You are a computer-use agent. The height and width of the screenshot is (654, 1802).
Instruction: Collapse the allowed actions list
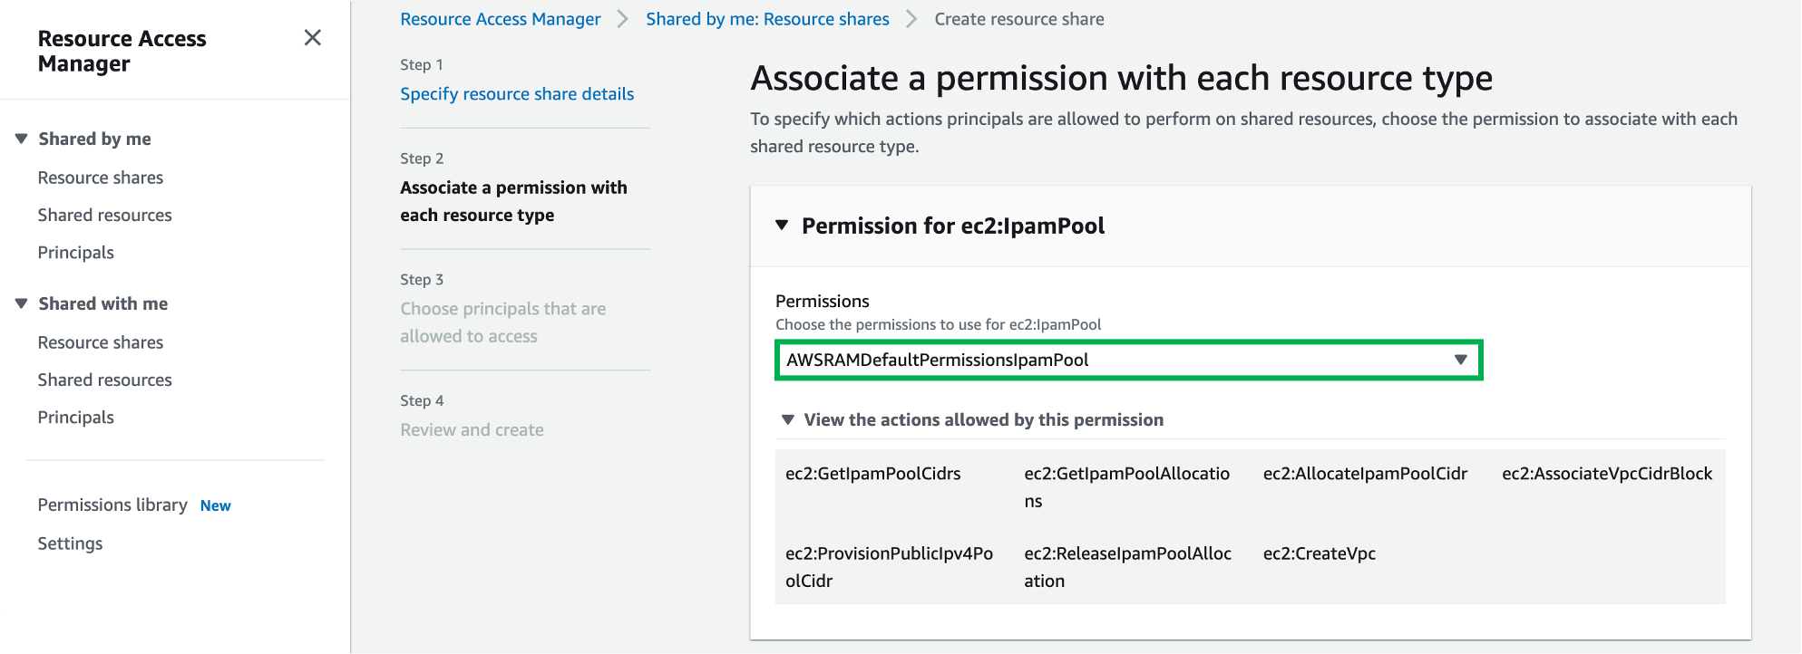(788, 419)
